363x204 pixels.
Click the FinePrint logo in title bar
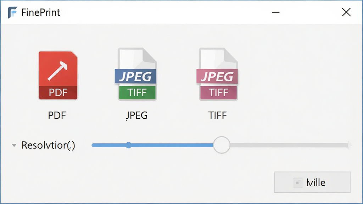[x=12, y=12]
